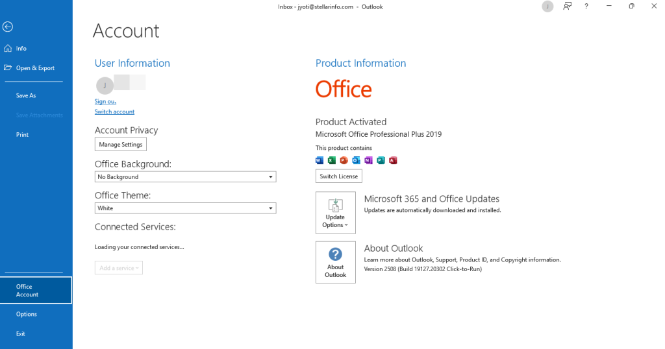The height and width of the screenshot is (349, 665).
Task: Click the Sign out link
Action: [105, 101]
